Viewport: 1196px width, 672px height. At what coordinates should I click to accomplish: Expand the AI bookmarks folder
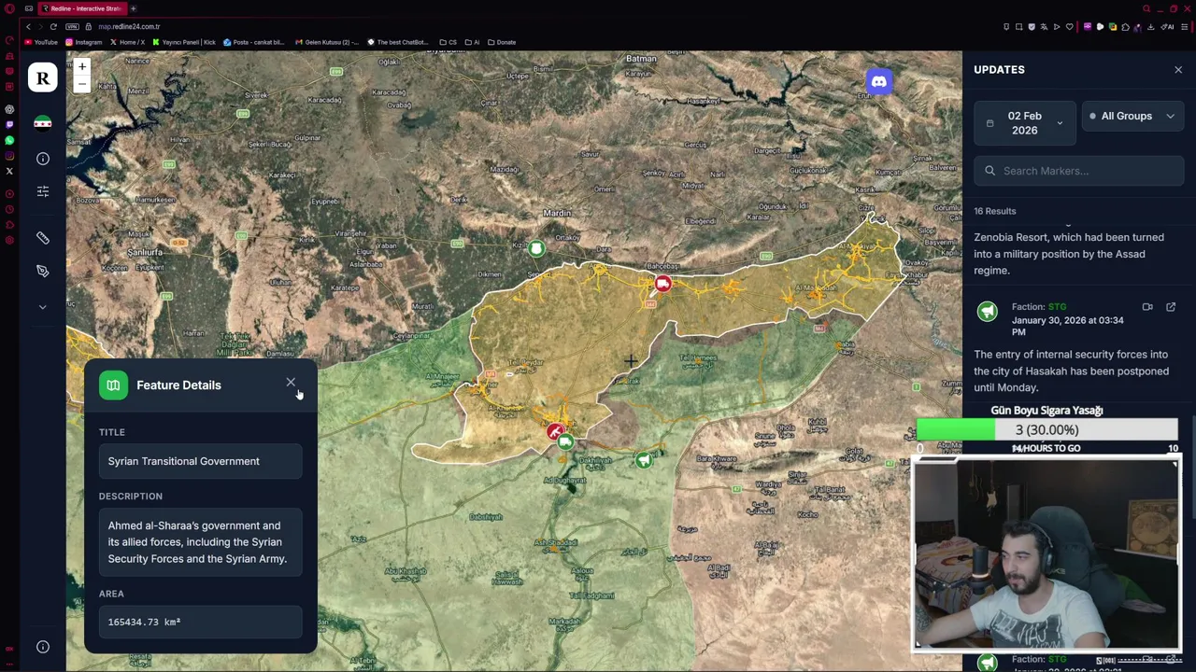coord(472,42)
